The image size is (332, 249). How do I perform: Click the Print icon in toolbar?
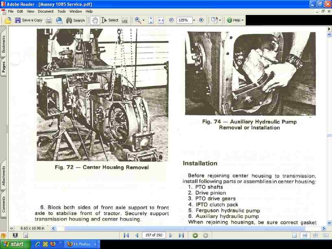pyautogui.click(x=49, y=20)
